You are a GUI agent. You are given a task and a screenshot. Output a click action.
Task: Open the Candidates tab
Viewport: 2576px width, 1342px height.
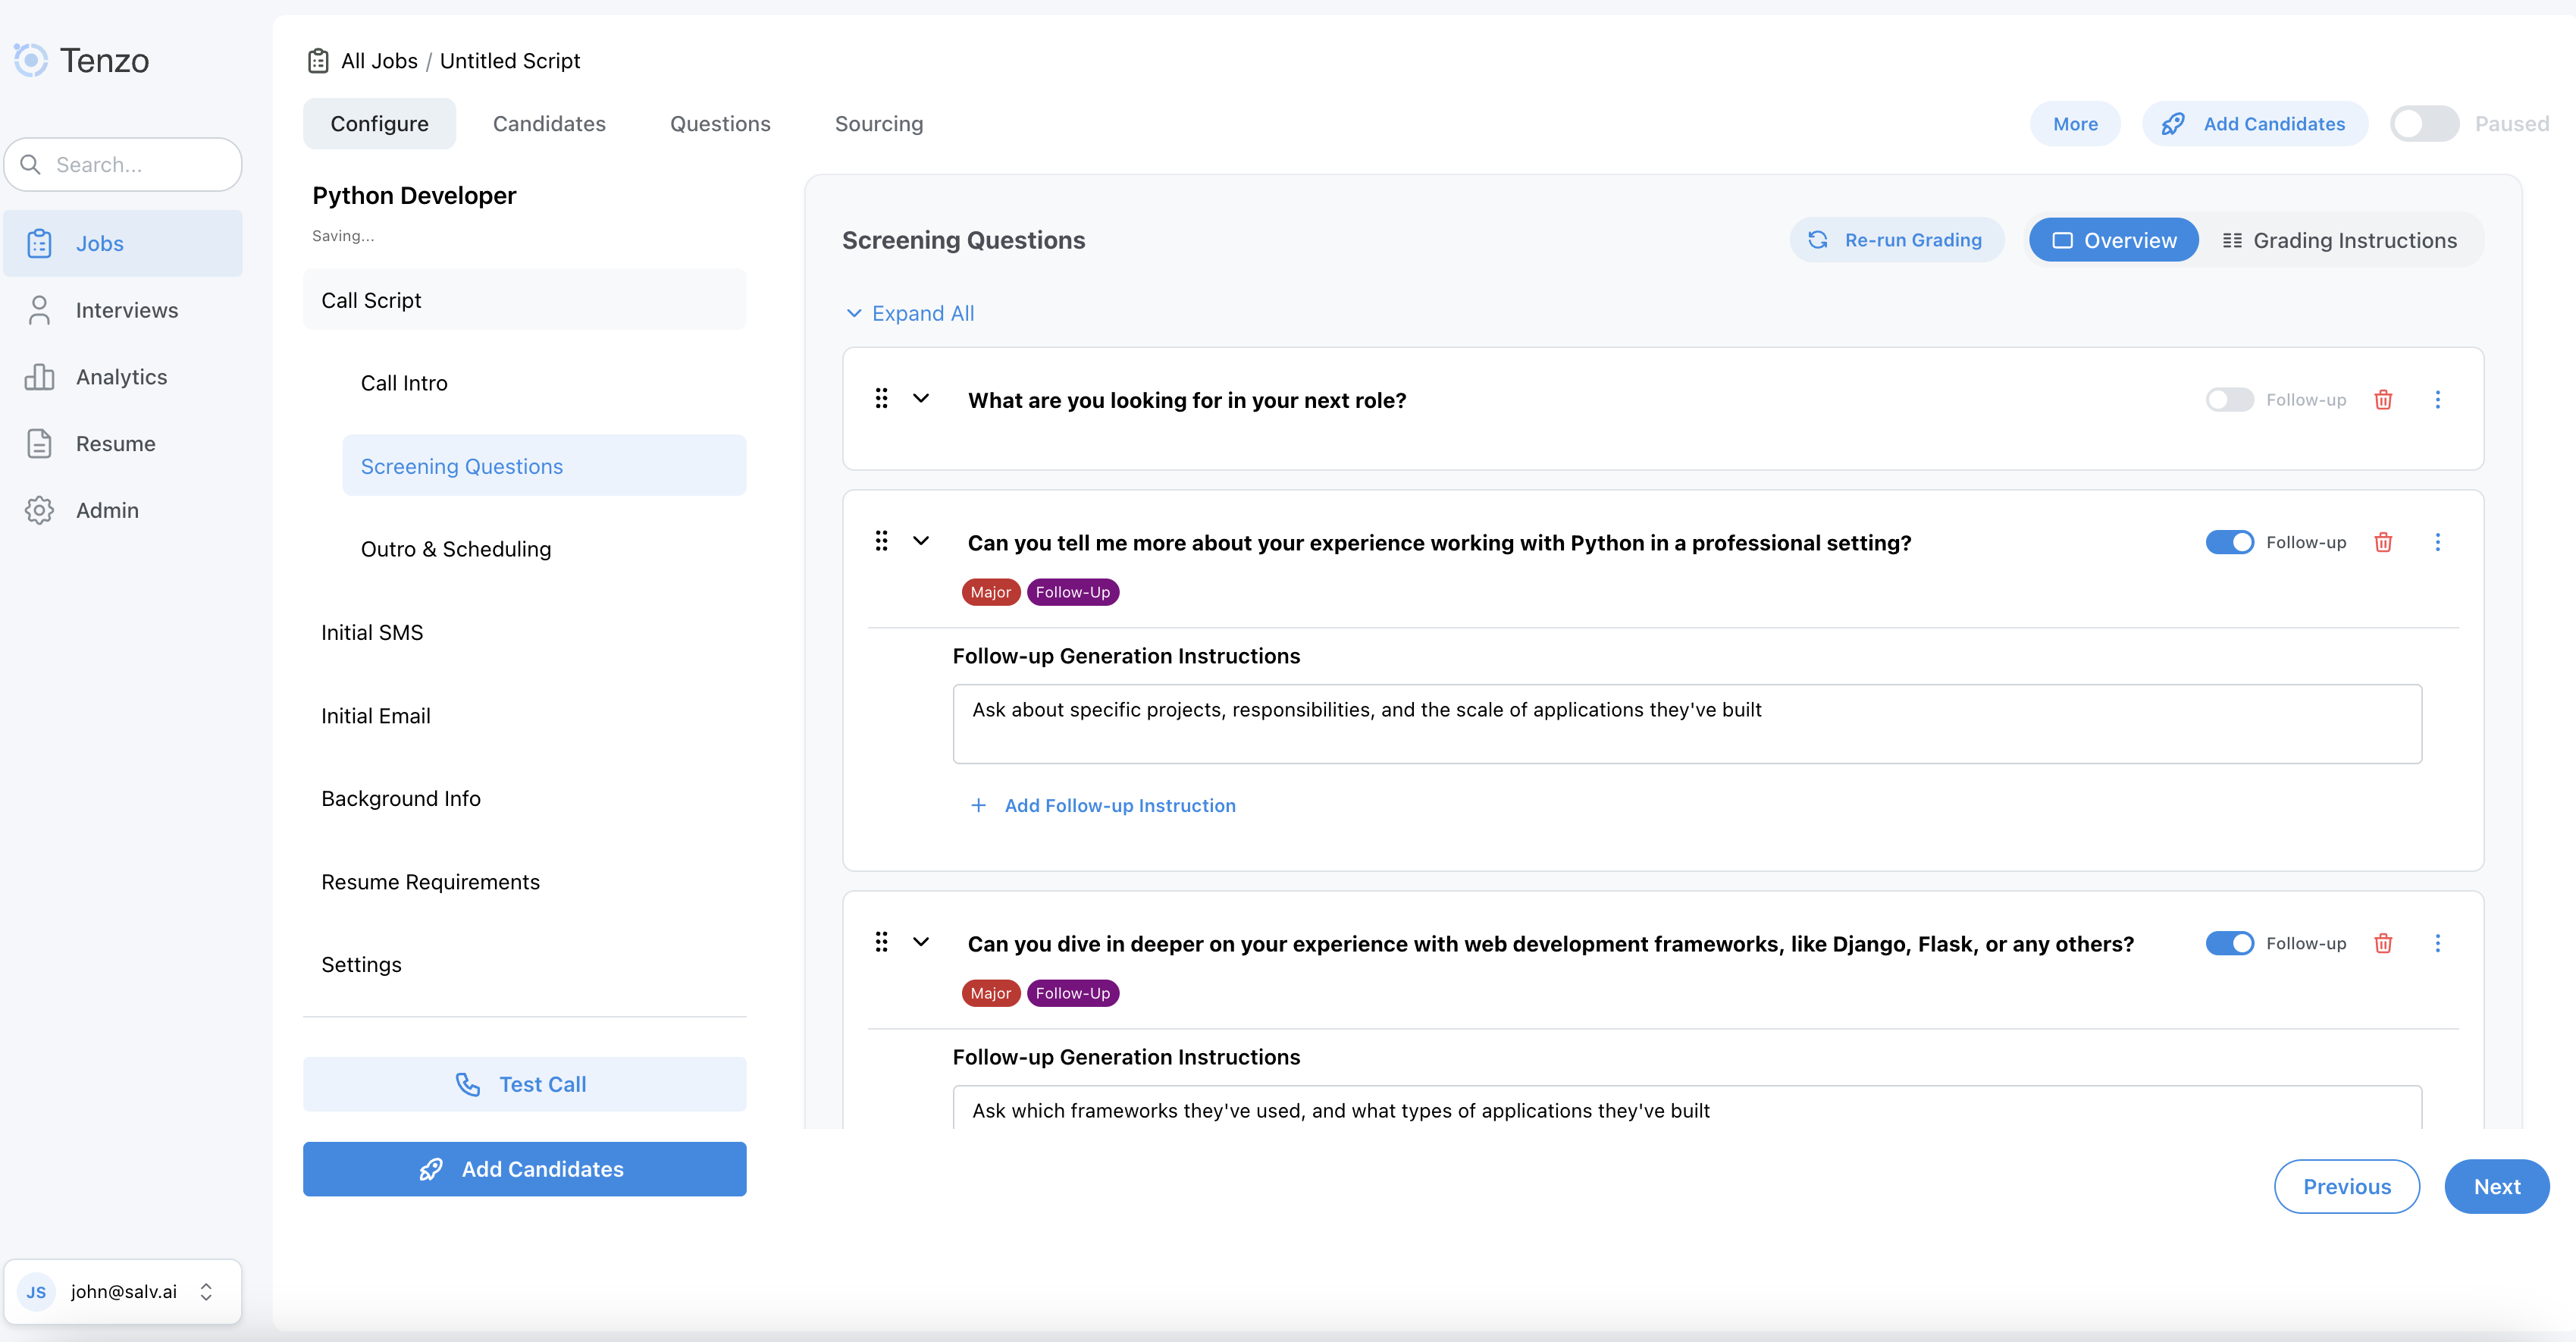point(549,123)
